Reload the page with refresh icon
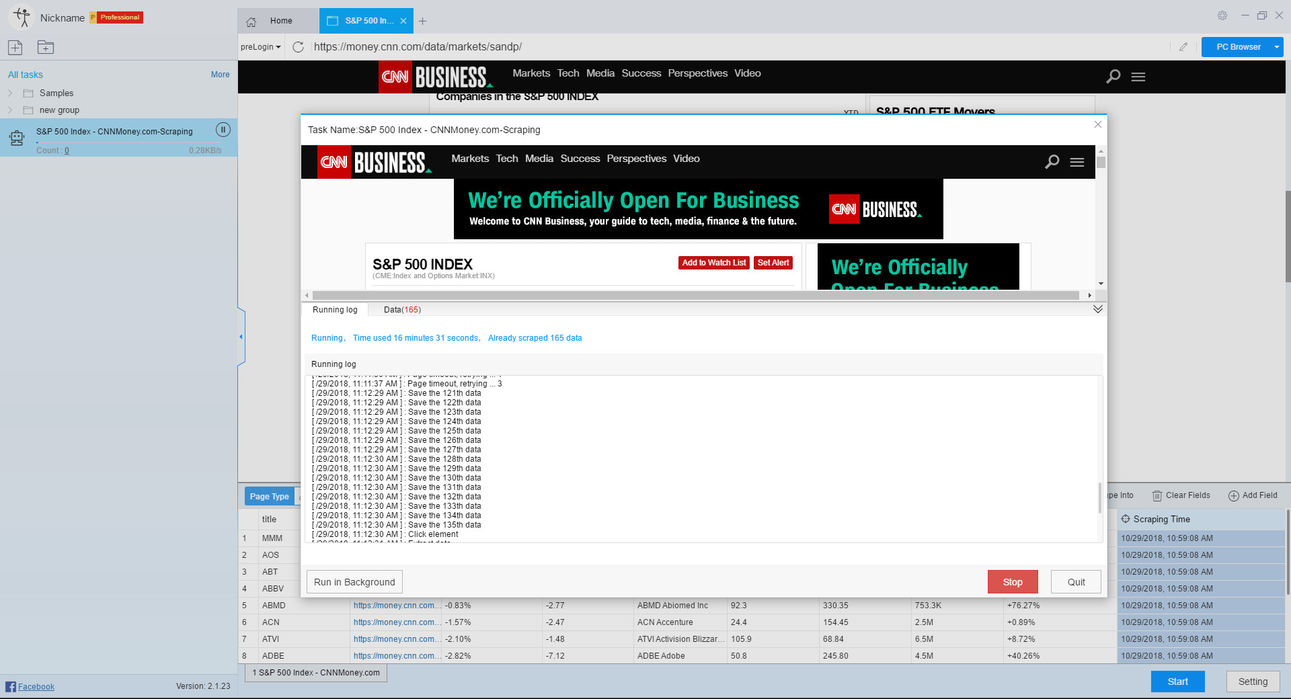 [x=299, y=47]
